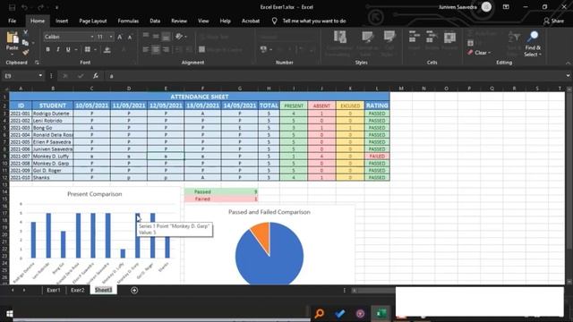Click Accounting Number Format icon
This screenshot has width=573, height=322.
click(263, 49)
